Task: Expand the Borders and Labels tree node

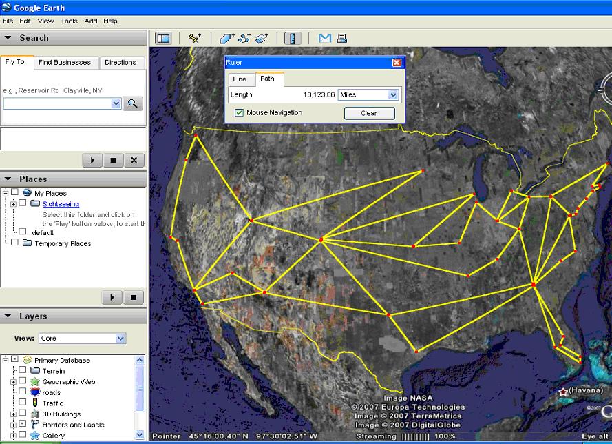Action: pos(13,425)
